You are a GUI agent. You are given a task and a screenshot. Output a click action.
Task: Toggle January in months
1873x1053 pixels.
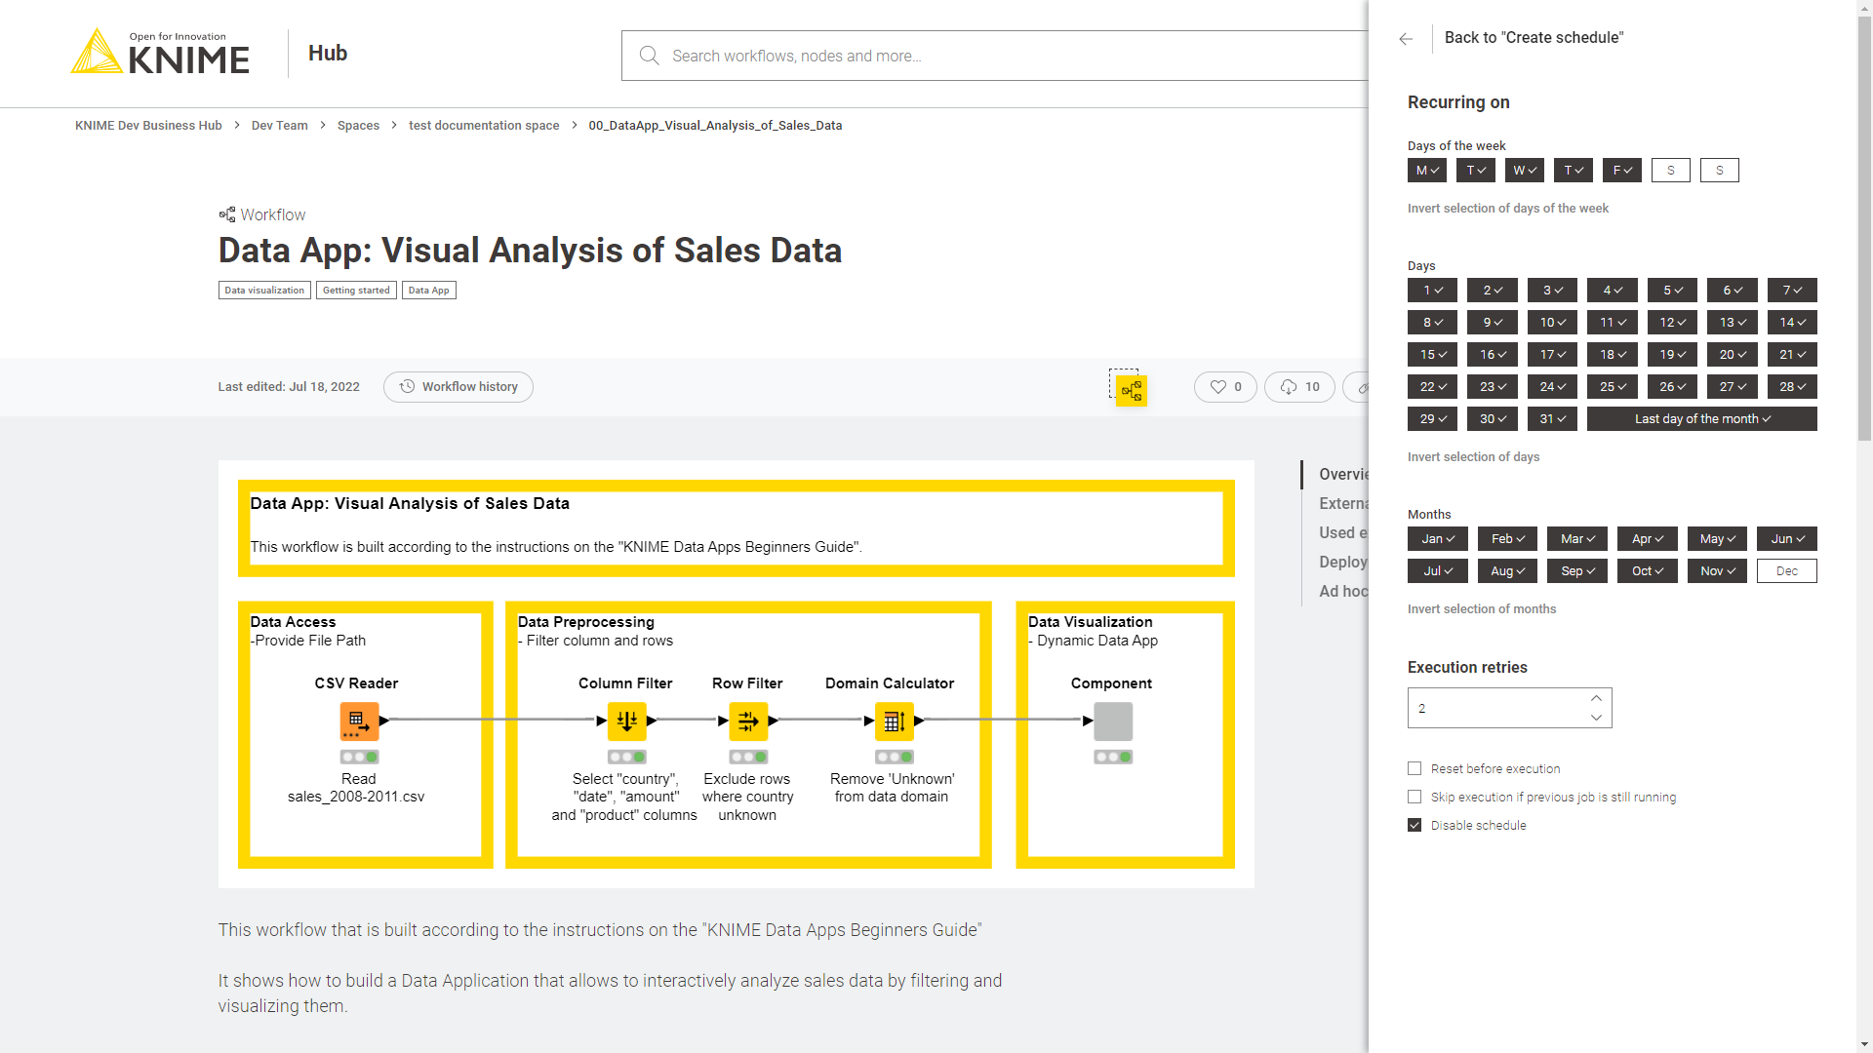pos(1438,539)
